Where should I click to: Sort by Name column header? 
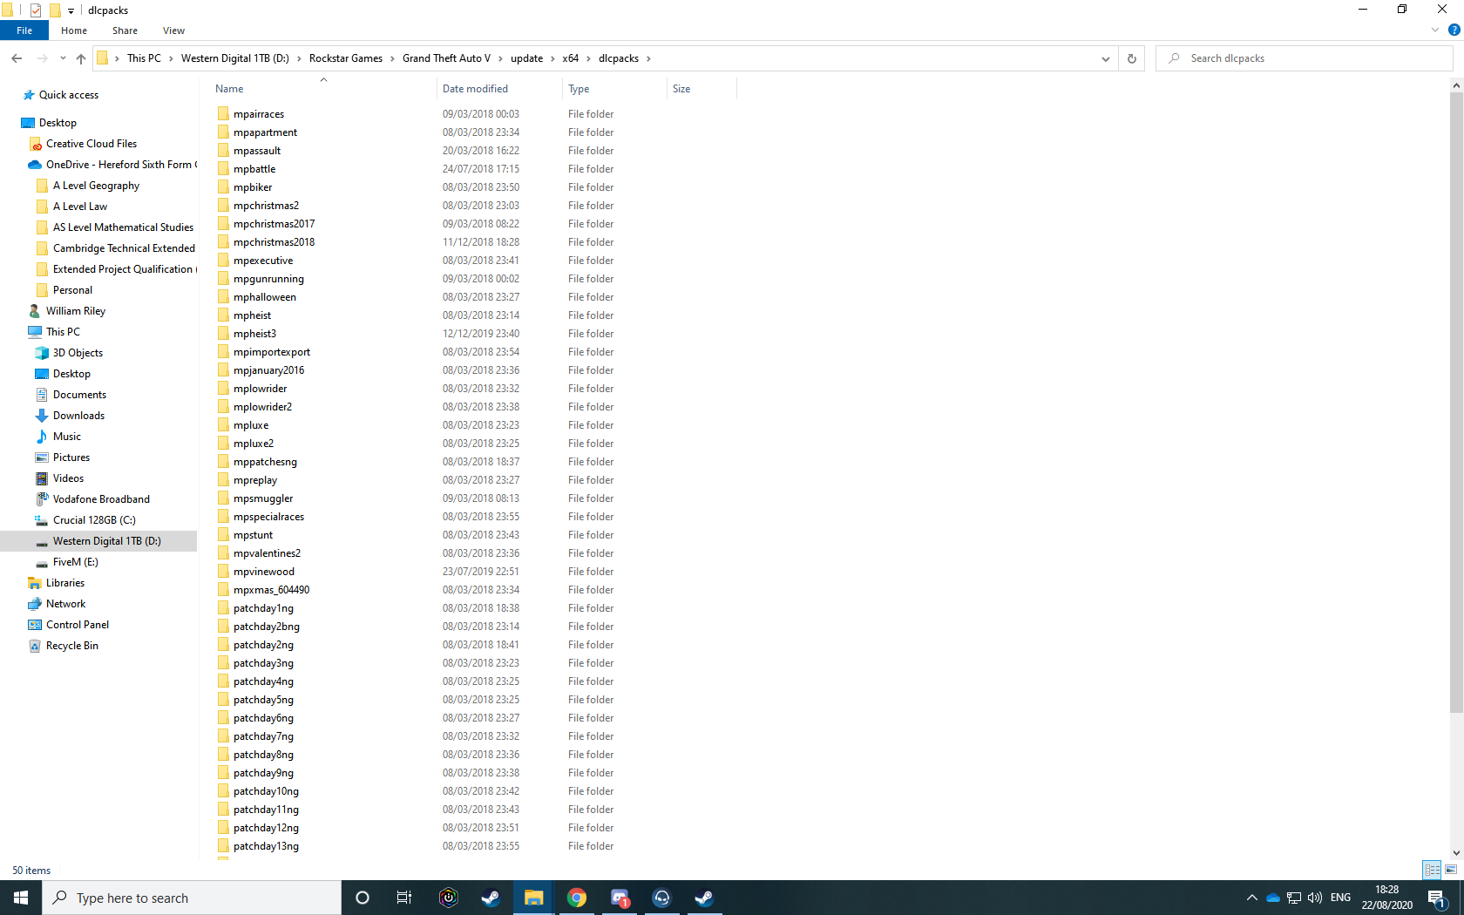pyautogui.click(x=322, y=89)
